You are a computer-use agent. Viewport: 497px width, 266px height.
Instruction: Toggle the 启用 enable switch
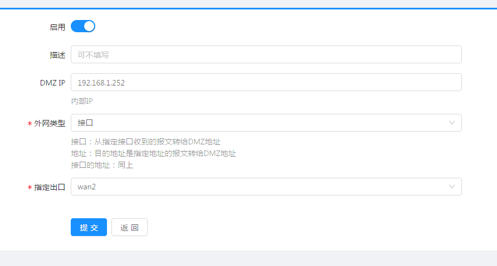(x=82, y=26)
